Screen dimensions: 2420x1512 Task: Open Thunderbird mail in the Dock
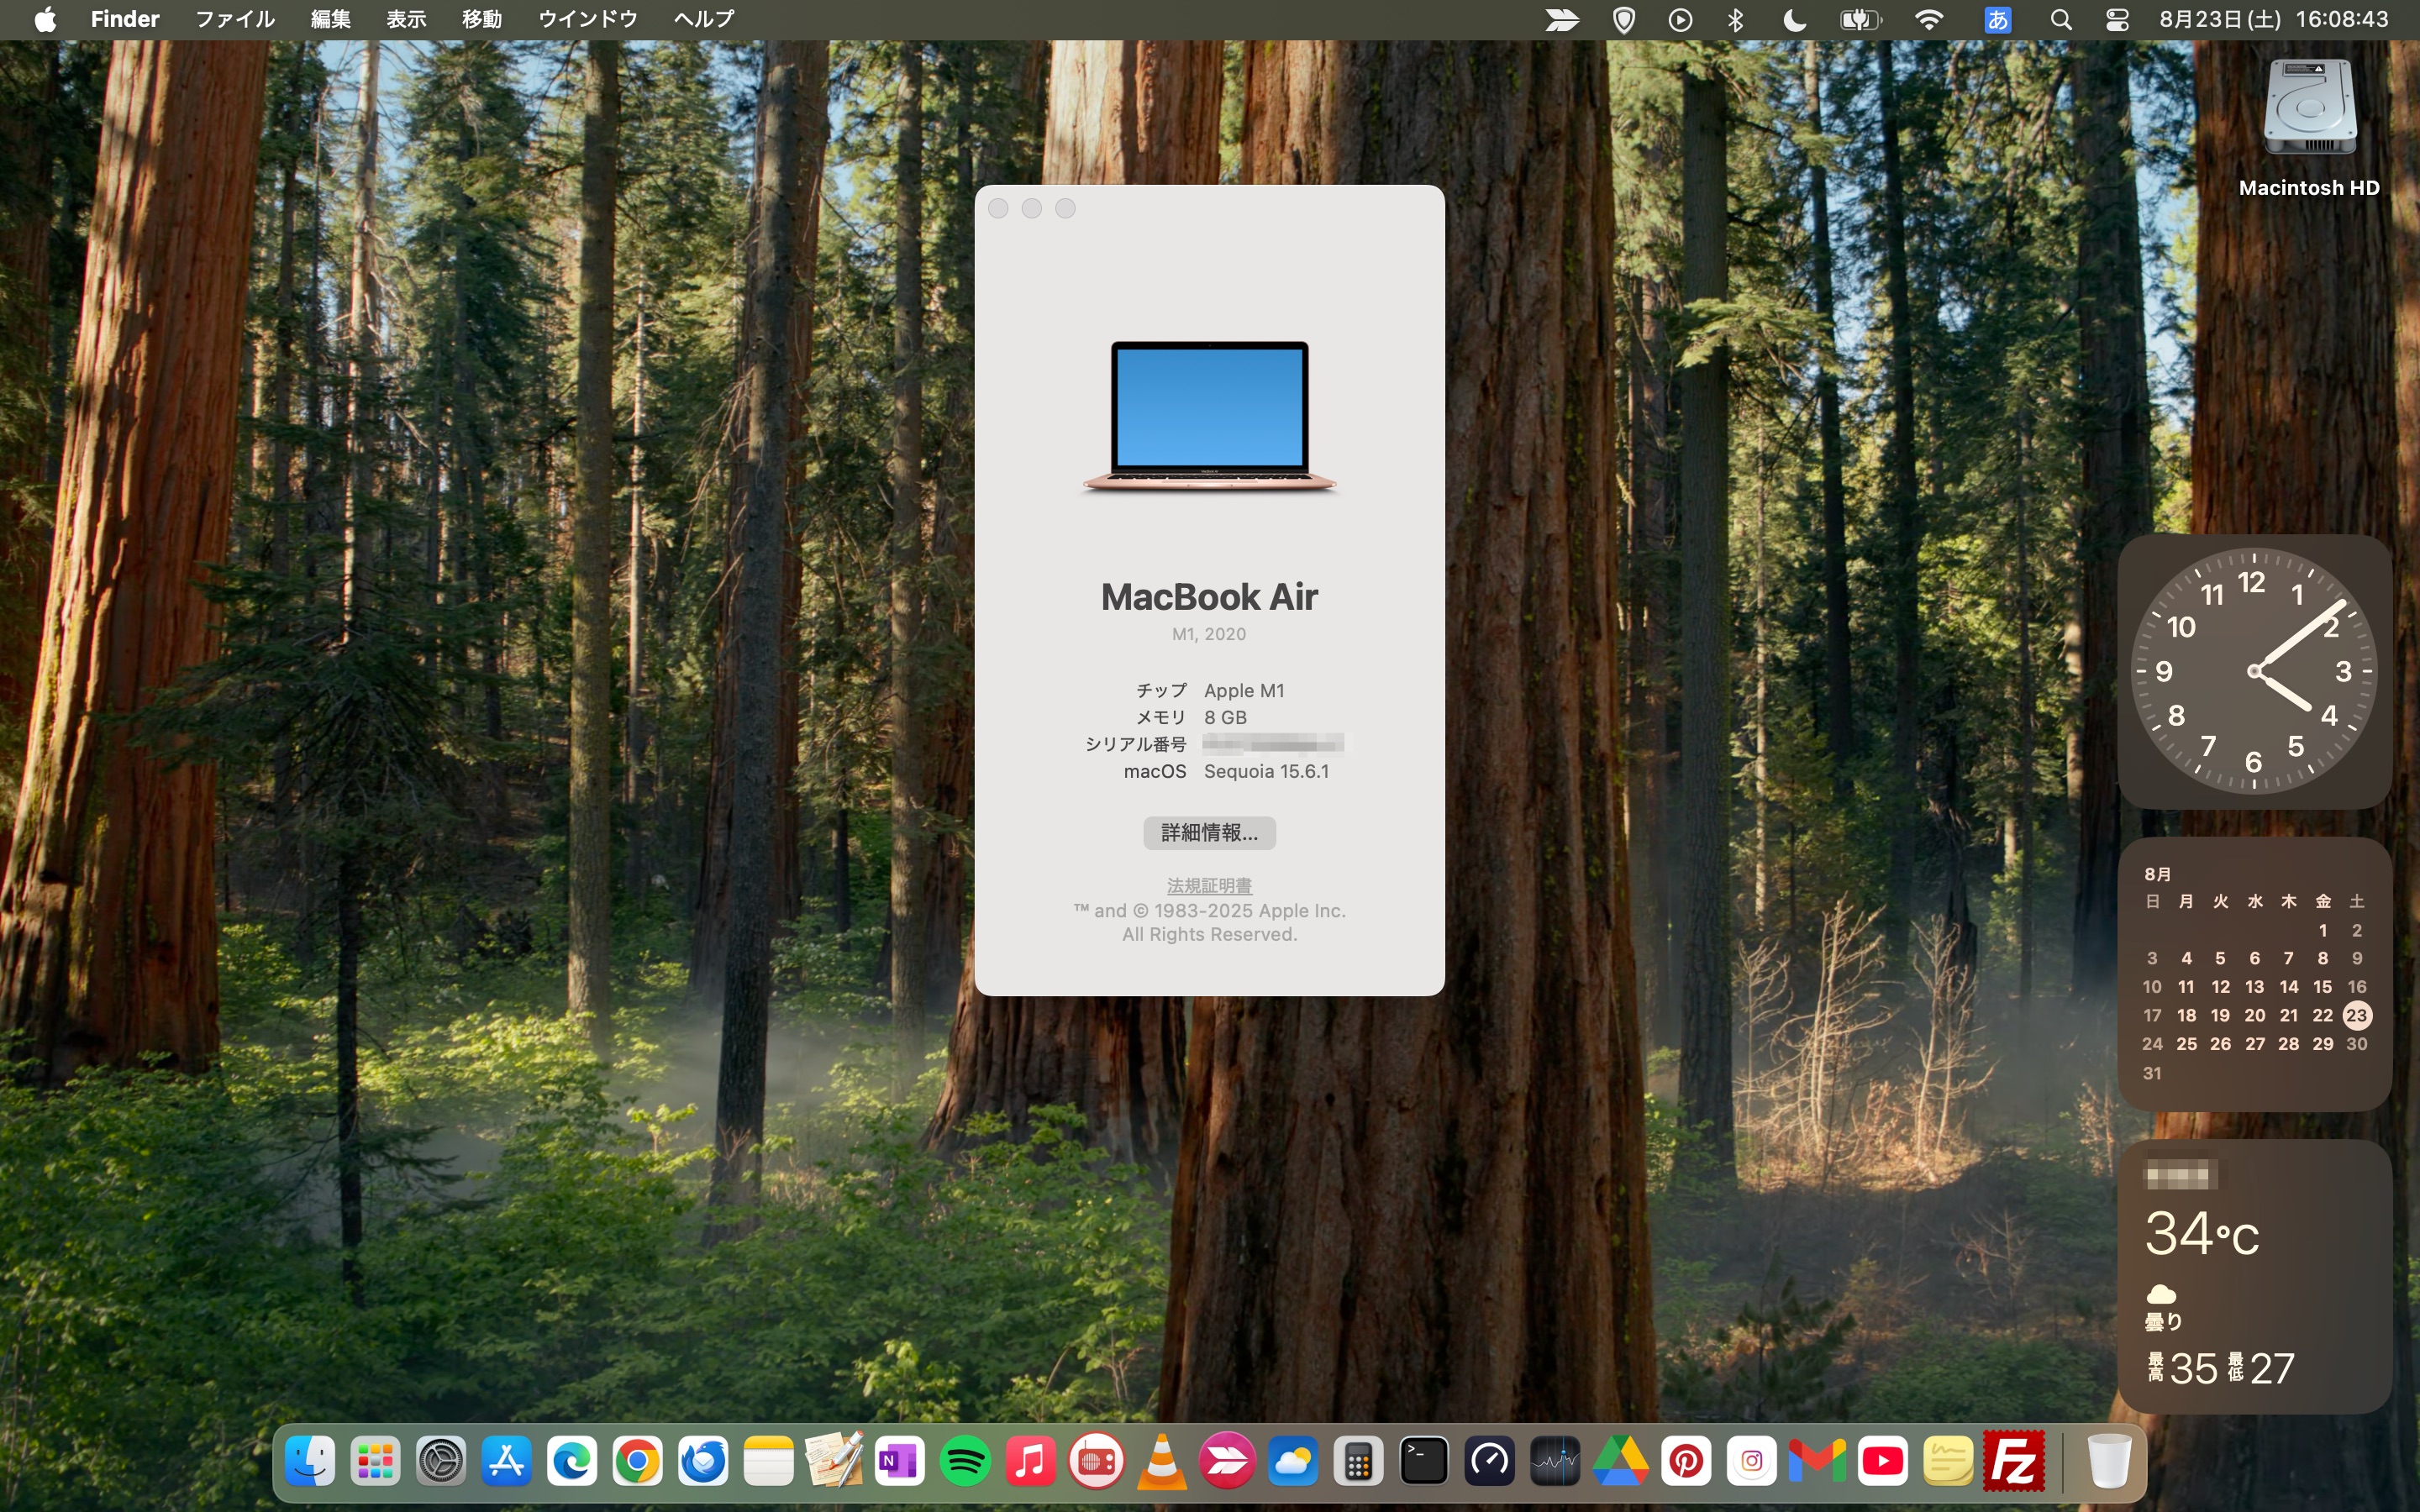click(x=703, y=1462)
